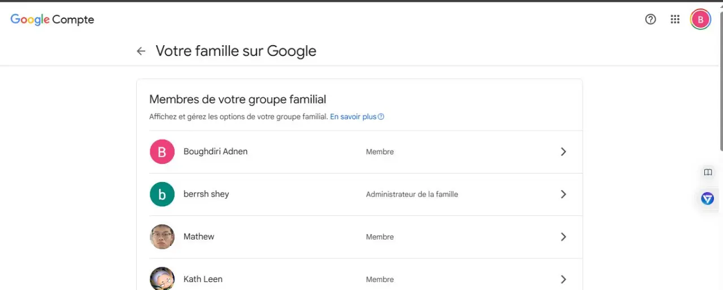This screenshot has height=290, width=723.
Task: Open the Google help question mark icon
Action: [651, 19]
